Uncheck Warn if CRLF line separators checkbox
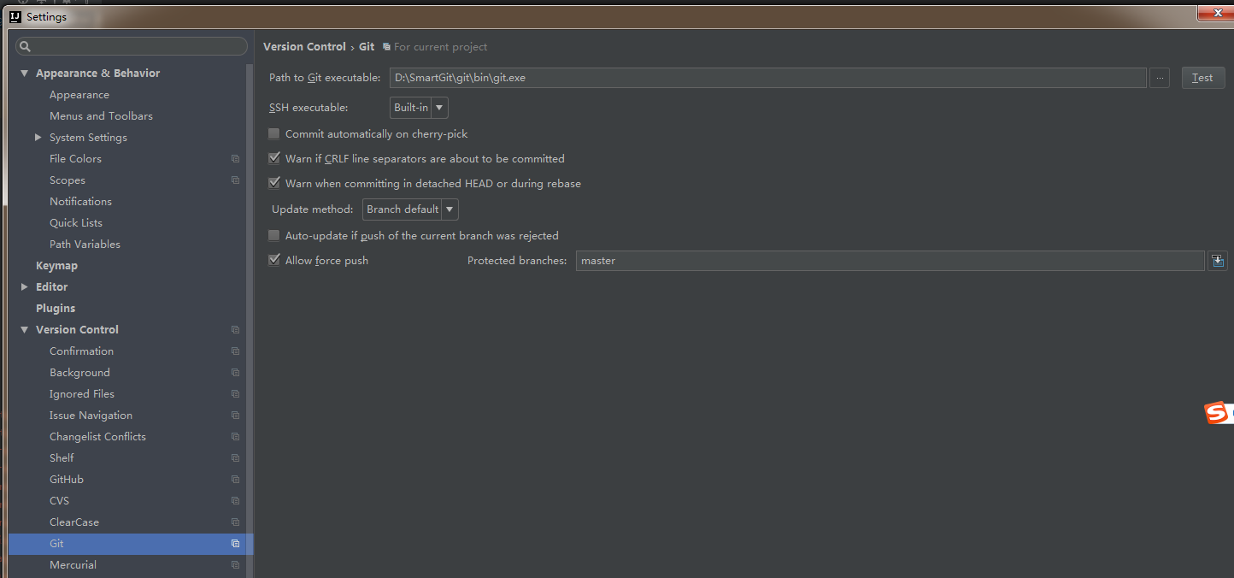This screenshot has width=1234, height=578. (x=274, y=159)
